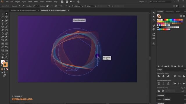
Task: Open the Pathfinder panel tab
Action: [161, 95]
